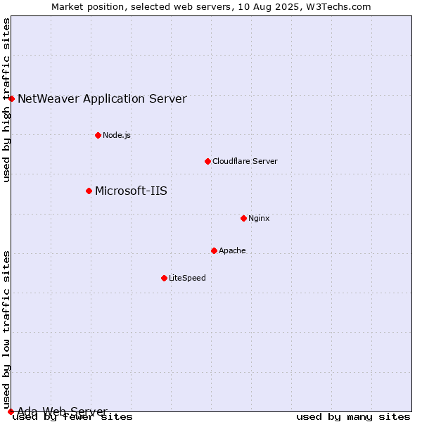Screen dimensions: 422x422
Task: Click the Nginx red data point
Action: point(244,219)
